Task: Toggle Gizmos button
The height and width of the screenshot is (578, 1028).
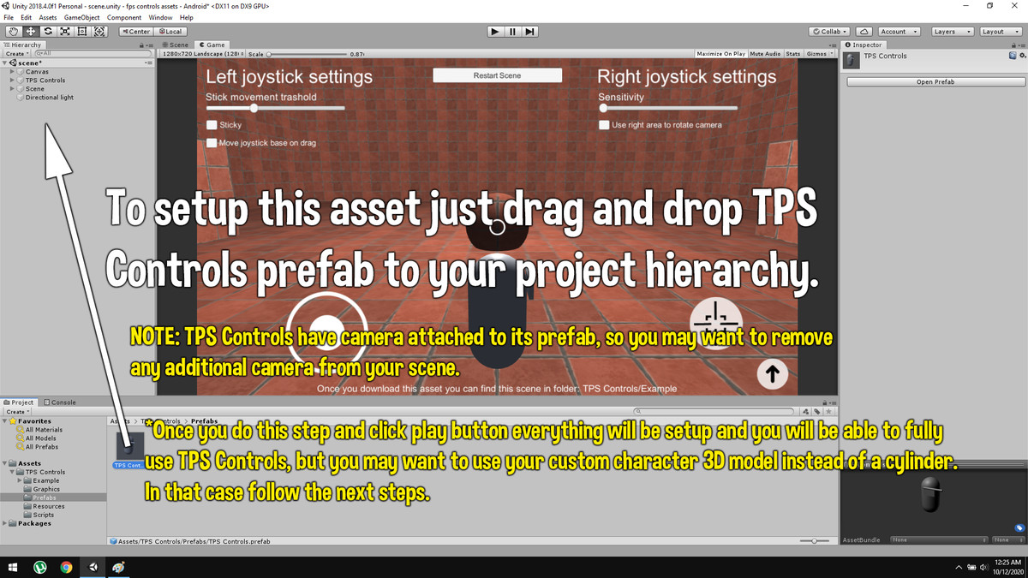Action: [x=820, y=54]
